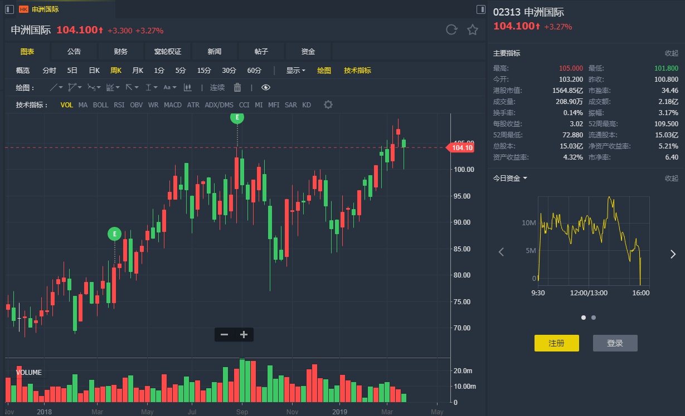Viewport: 685px width, 416px height.
Task: Click the September E event marker
Action: pos(237,117)
